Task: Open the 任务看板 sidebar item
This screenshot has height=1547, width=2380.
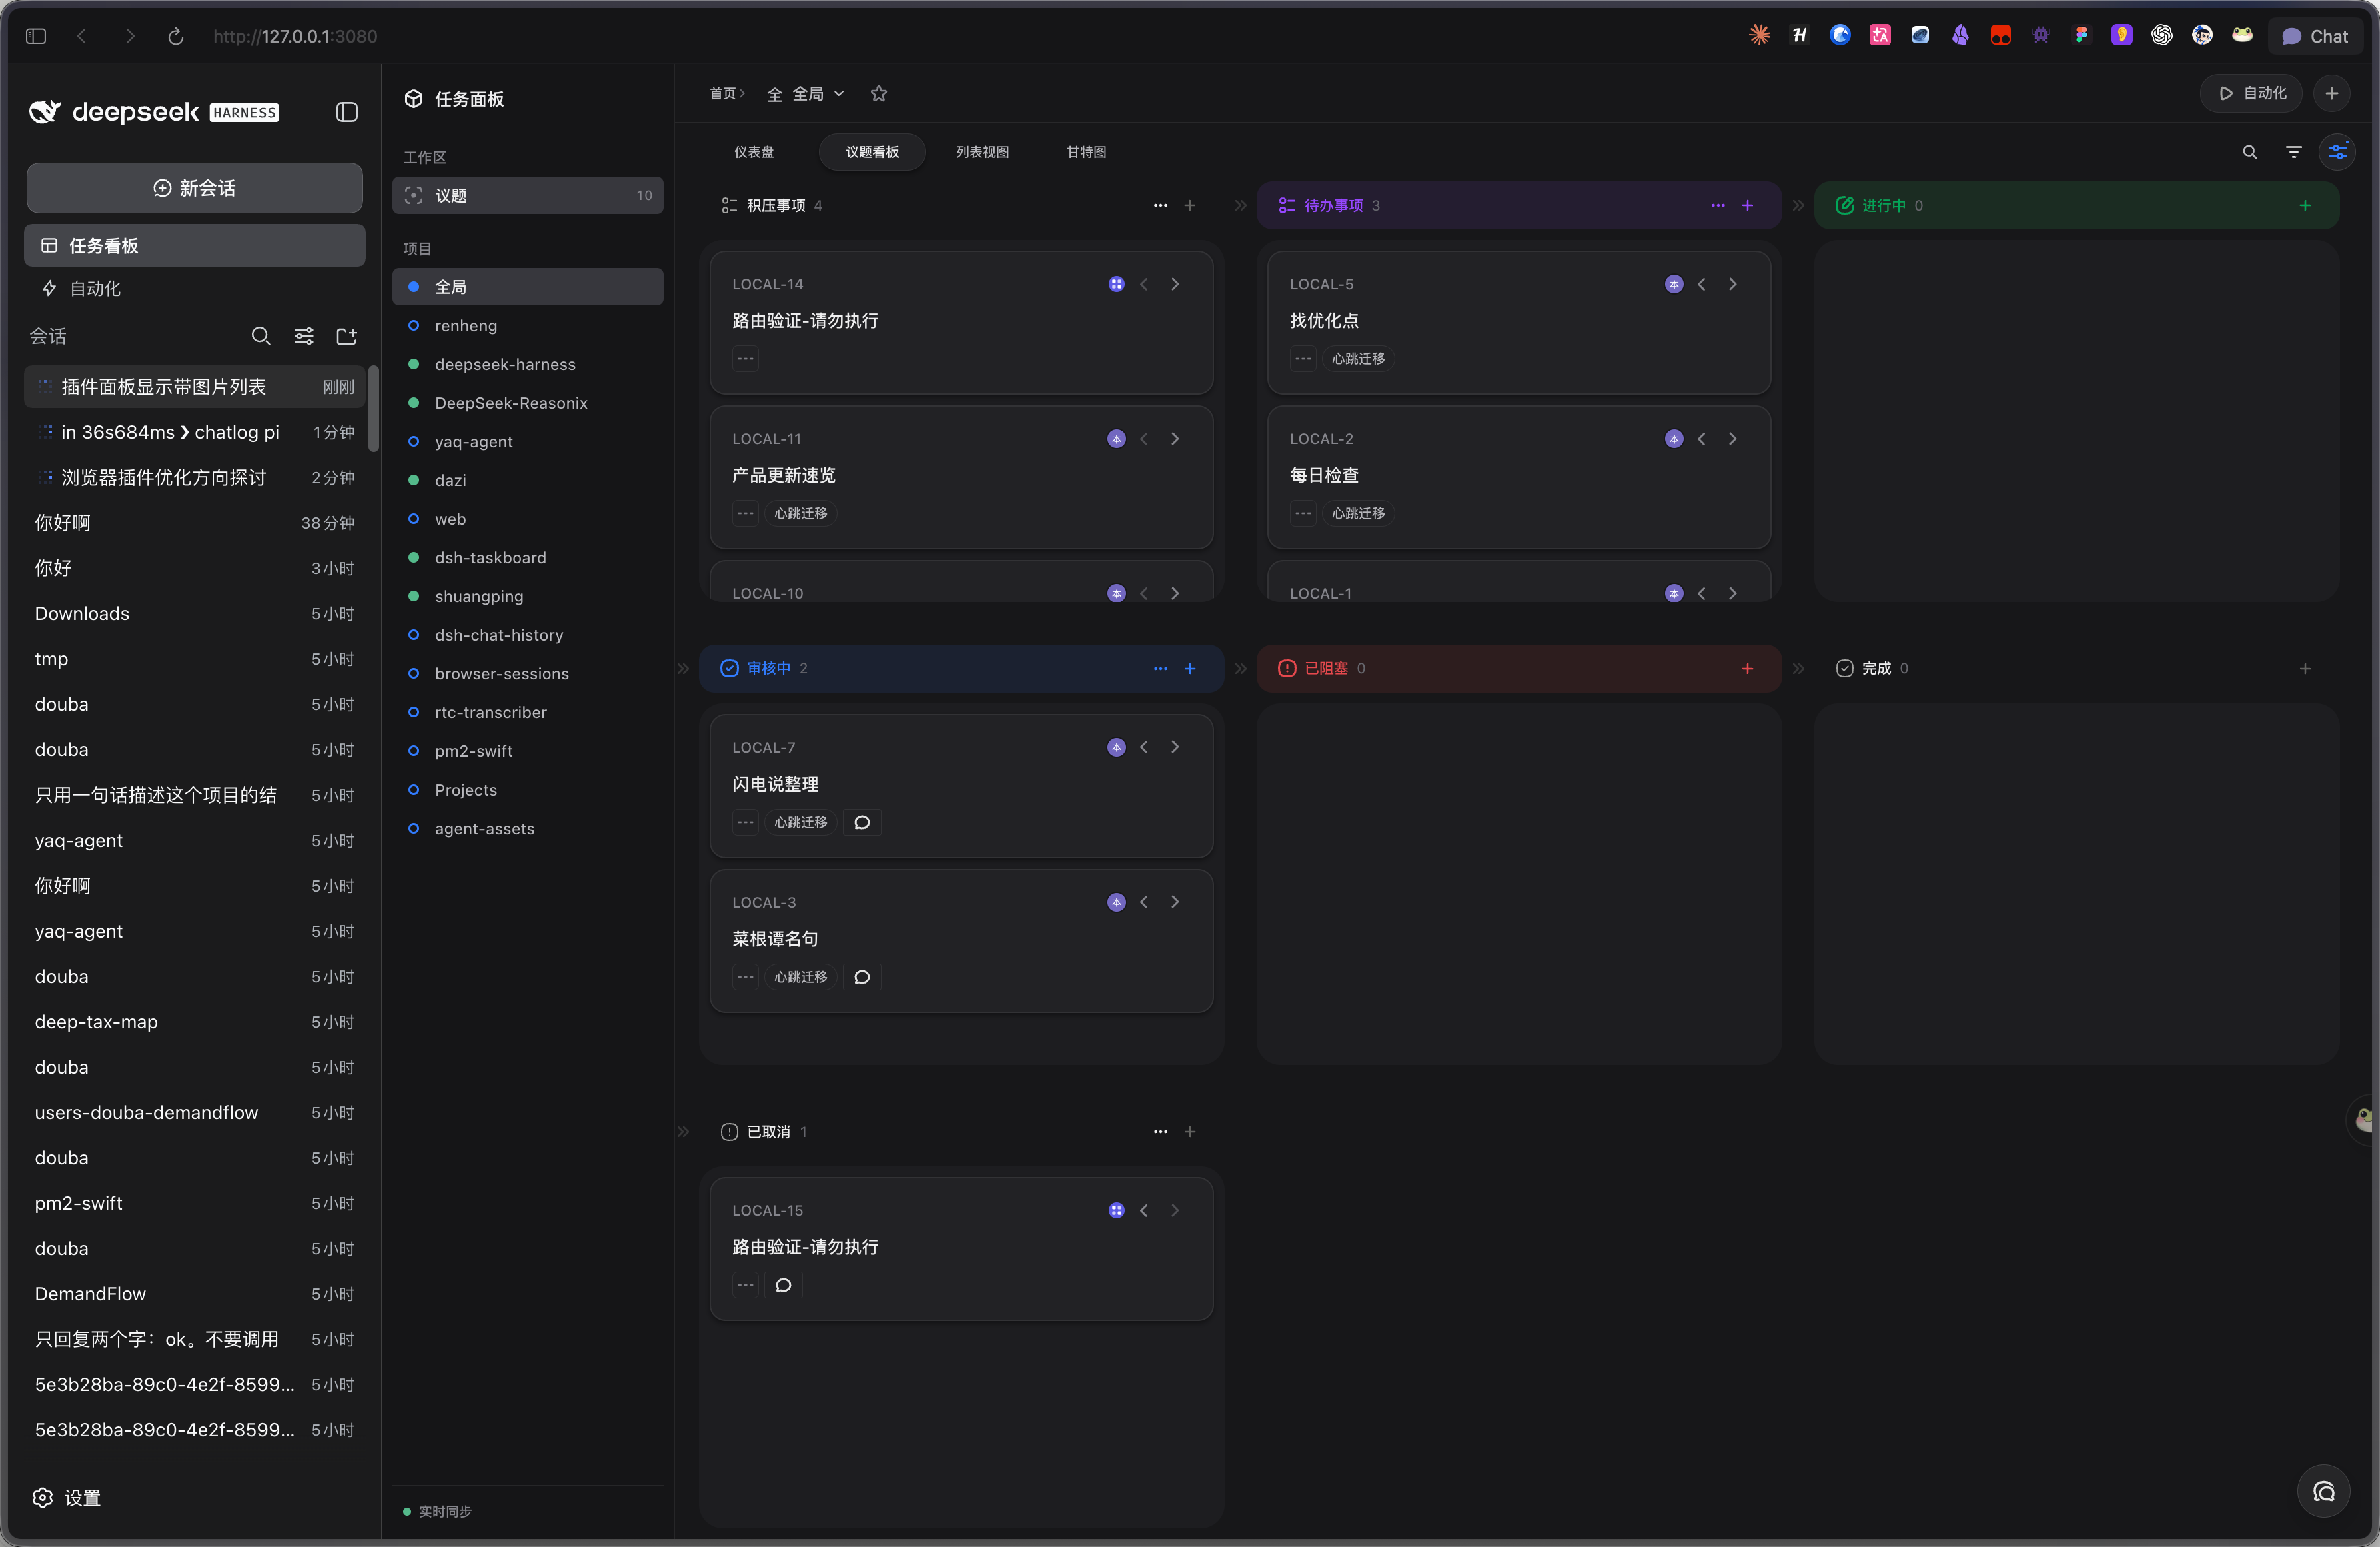Action: 194,245
